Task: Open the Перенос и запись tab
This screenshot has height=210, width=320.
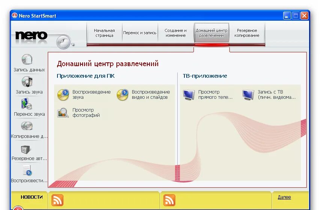Action: [140, 33]
